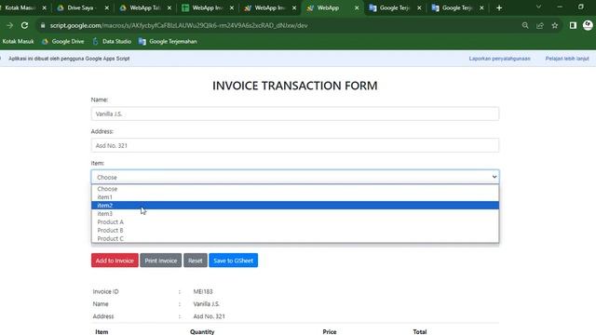Select Product B from the dropdown list
Image resolution: width=596 pixels, height=335 pixels.
click(x=295, y=231)
